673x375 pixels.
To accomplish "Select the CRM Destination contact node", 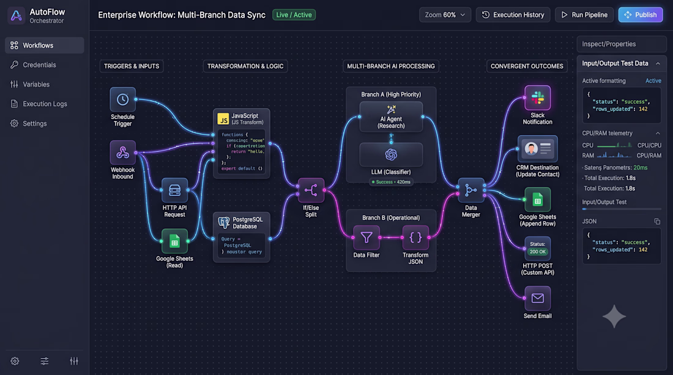I will point(537,148).
